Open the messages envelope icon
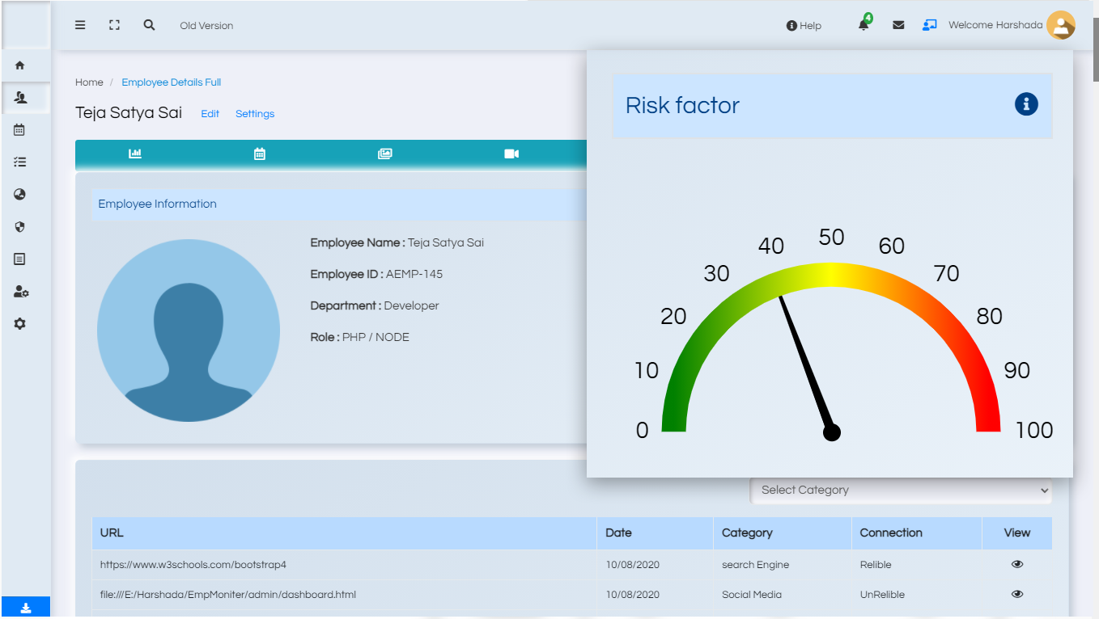Image resolution: width=1099 pixels, height=619 pixels. click(897, 25)
